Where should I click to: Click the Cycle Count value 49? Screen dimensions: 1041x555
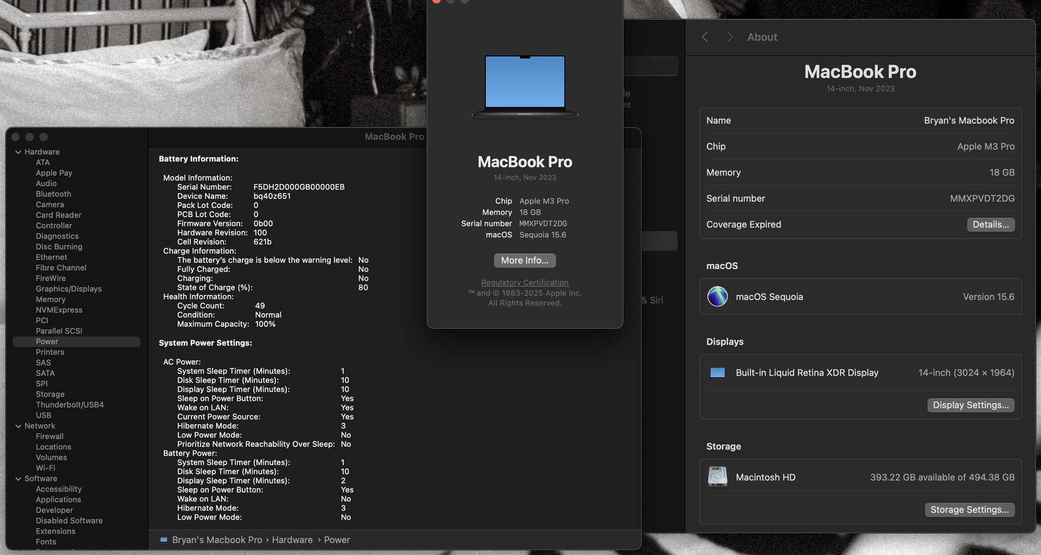click(260, 306)
